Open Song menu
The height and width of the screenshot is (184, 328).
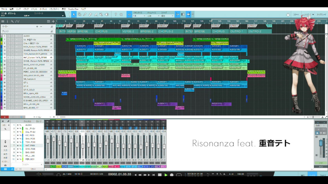click(18, 9)
